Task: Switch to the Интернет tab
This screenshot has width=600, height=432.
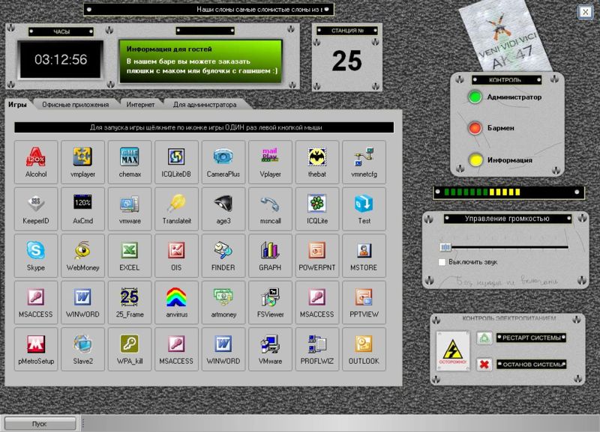Action: pyautogui.click(x=140, y=104)
